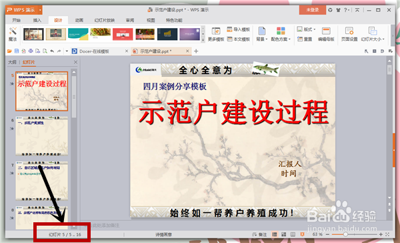
Task: Switch to the 动画 ribbon tab
Action: [x=79, y=20]
